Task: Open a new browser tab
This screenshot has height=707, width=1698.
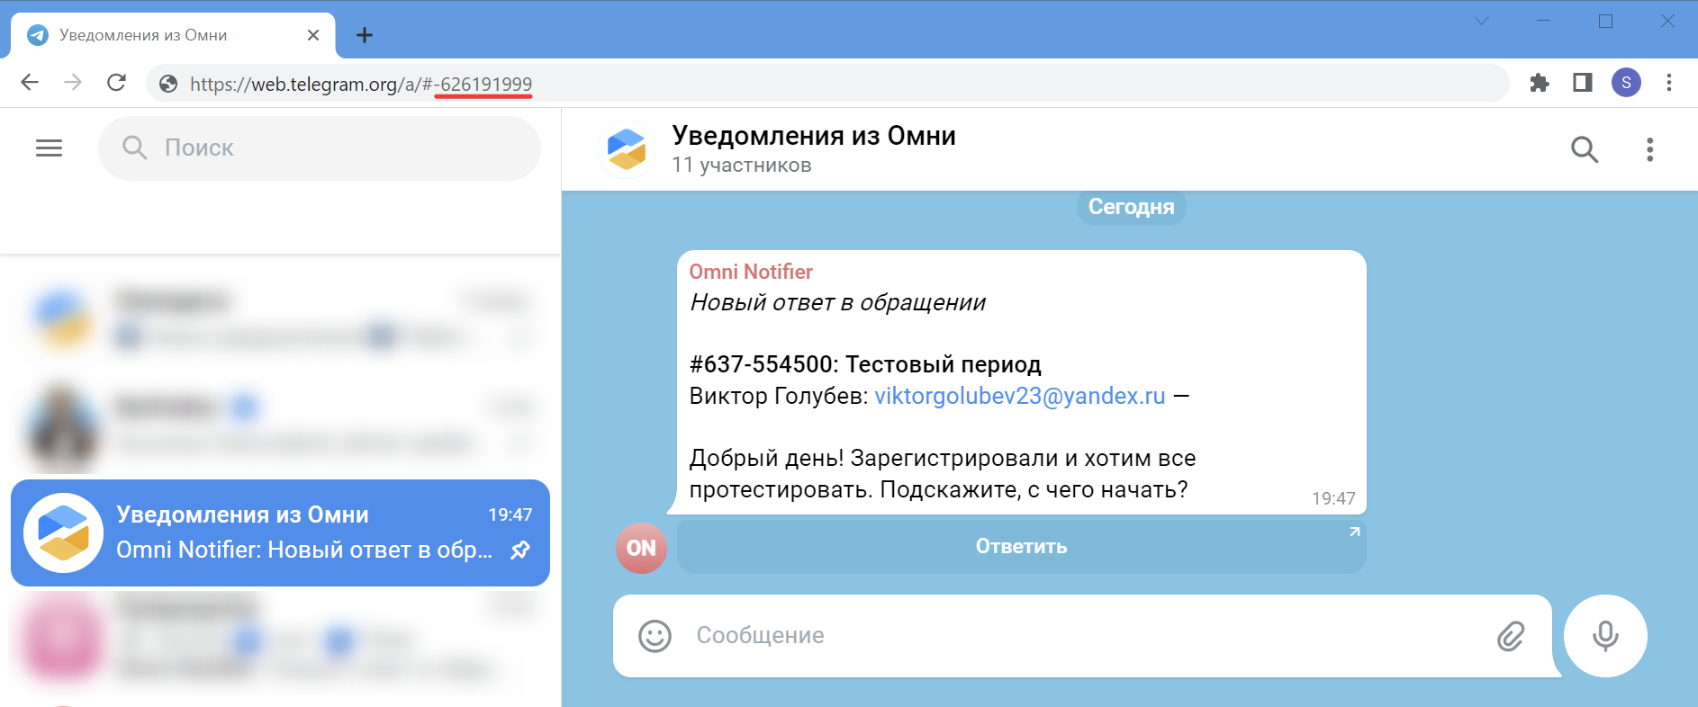Action: coord(365,35)
